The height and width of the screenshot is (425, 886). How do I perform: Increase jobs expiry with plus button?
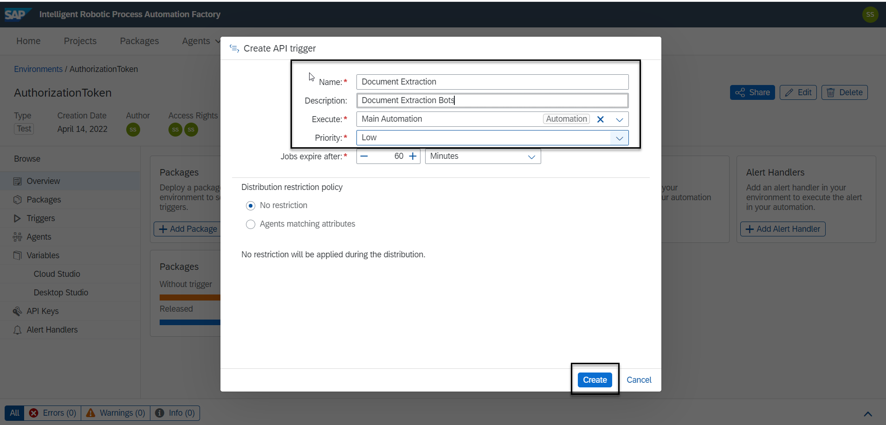[x=413, y=156]
